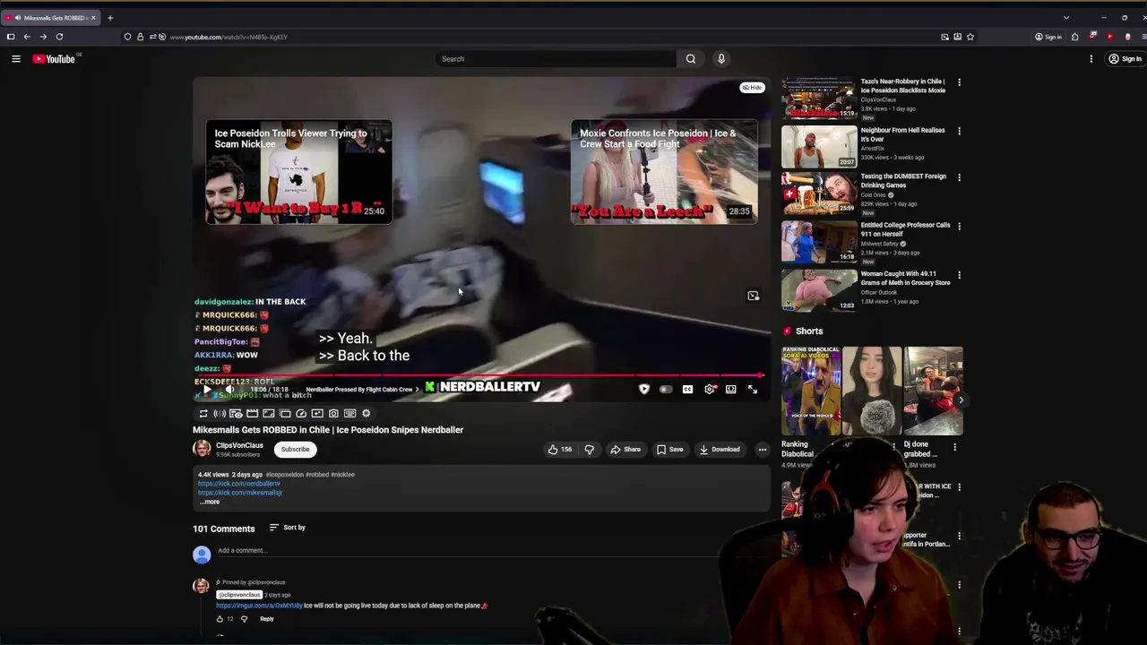This screenshot has width=1147, height=645.
Task: Save the video to a playlist
Action: click(669, 450)
